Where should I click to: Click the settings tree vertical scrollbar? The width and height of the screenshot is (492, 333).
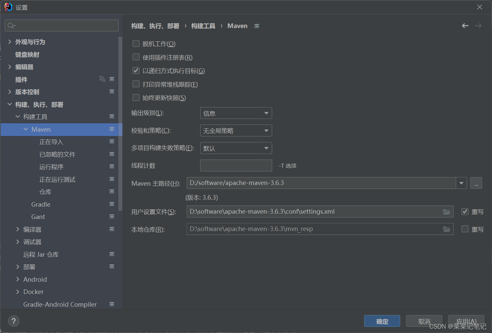[x=120, y=123]
